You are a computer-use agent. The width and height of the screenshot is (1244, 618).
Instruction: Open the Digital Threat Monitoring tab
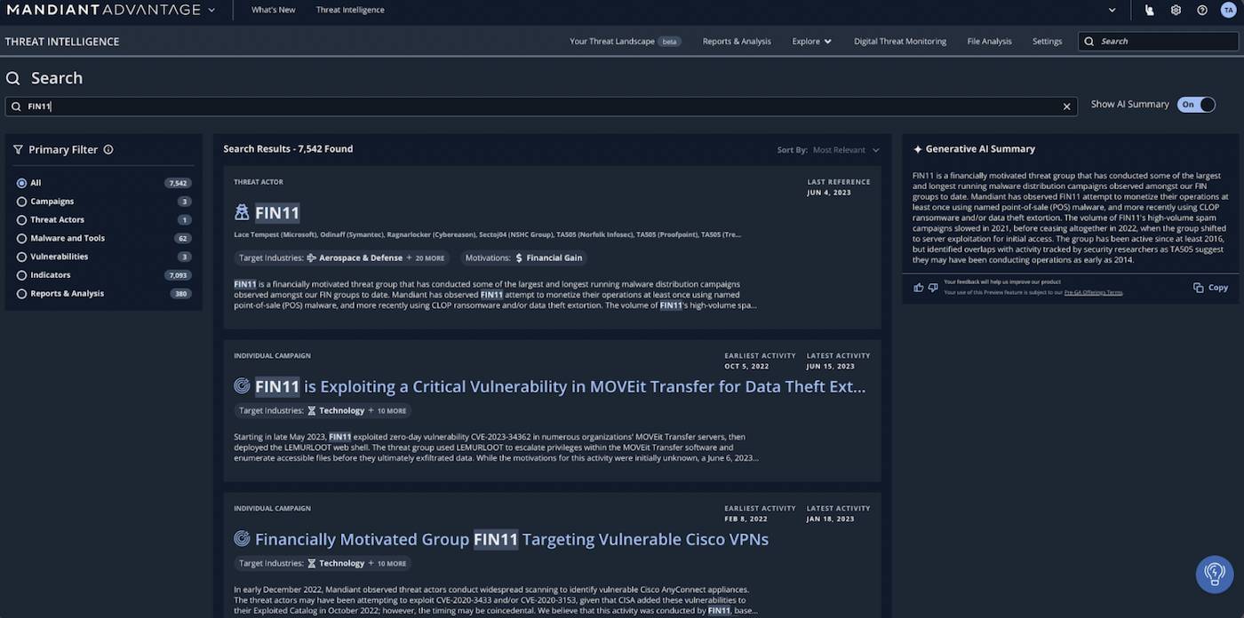899,42
